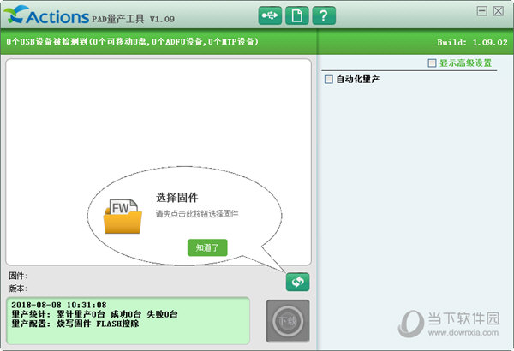Dismiss the tip with the 知道了 button
The height and width of the screenshot is (351, 514).
pyautogui.click(x=207, y=247)
